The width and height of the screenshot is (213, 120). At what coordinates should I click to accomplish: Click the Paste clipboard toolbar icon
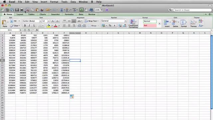(x=37, y=10)
